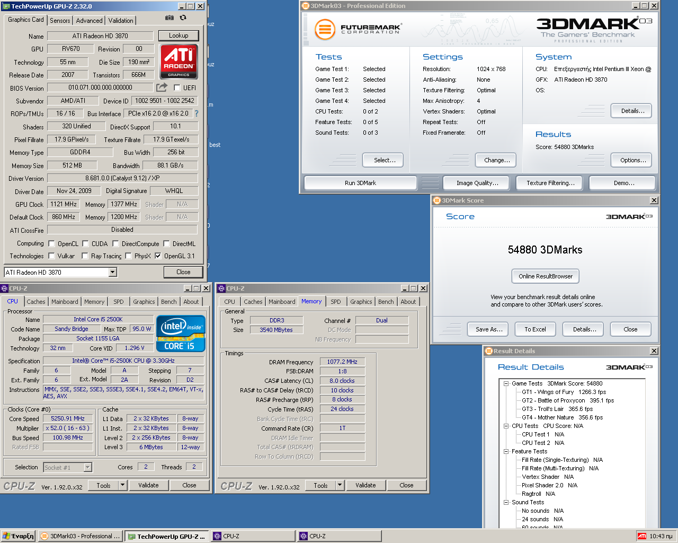This screenshot has width=678, height=543.
Task: Toggle the DirectML checkbox
Action: pyautogui.click(x=166, y=244)
